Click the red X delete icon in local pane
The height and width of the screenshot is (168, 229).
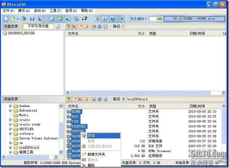tap(80, 99)
